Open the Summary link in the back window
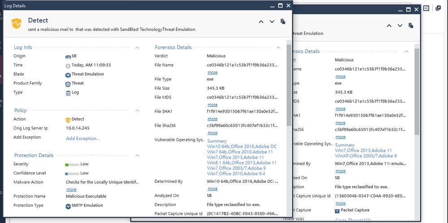Viewport: 448px width, 223px height. 345,145
